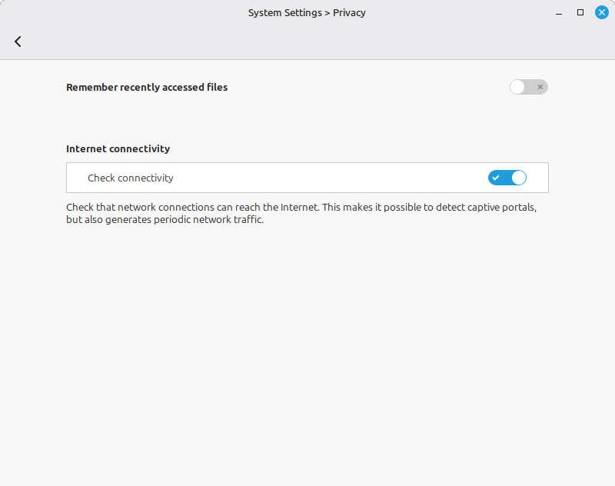615x486 pixels.
Task: Click the knob of the recent files switch
Action: pos(517,87)
